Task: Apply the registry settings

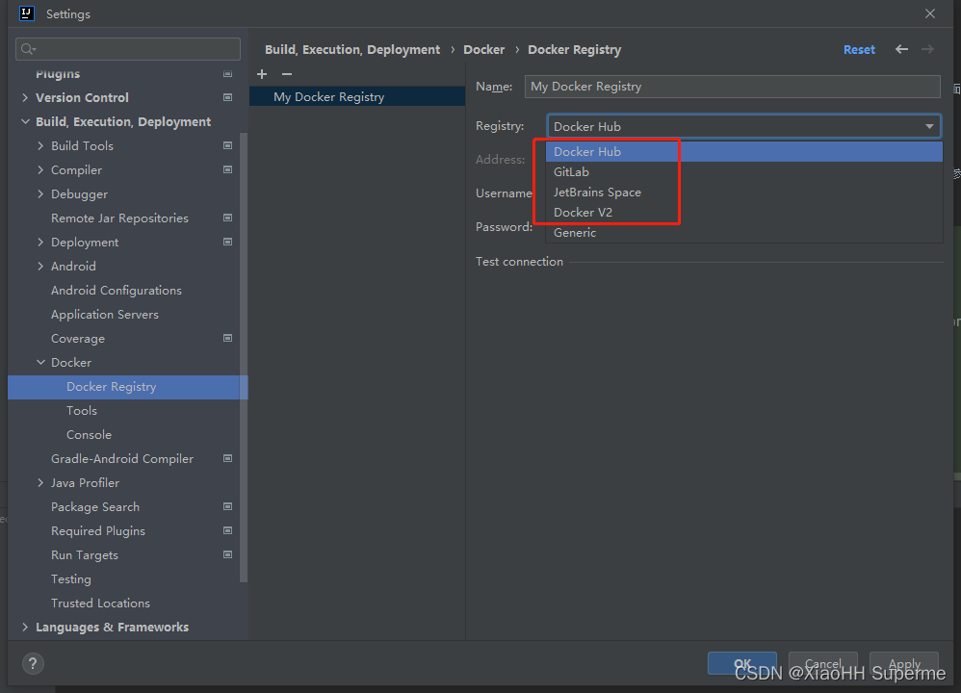Action: [903, 664]
